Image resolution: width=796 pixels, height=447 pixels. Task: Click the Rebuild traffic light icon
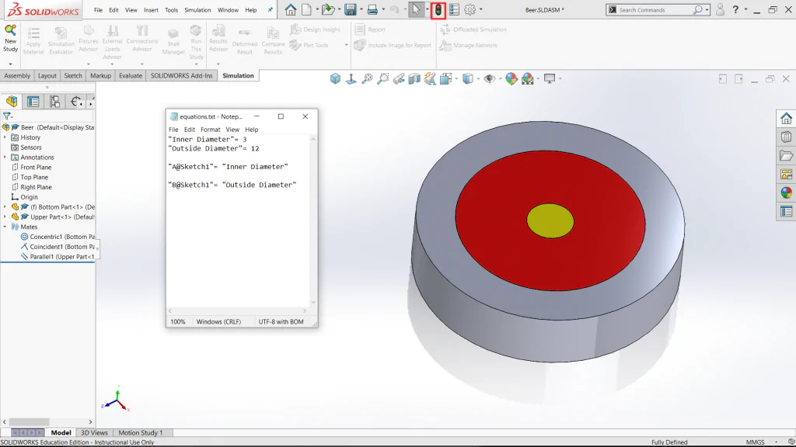(438, 9)
